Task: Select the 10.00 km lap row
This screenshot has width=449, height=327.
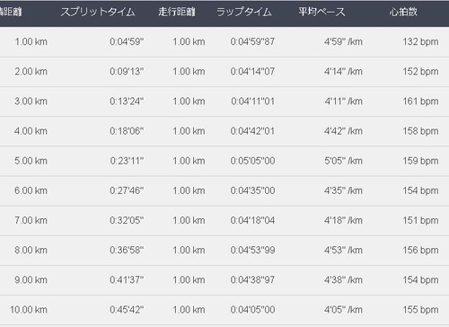Action: [x=224, y=310]
